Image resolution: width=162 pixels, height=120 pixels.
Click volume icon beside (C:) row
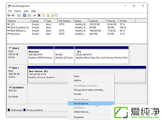[9, 24]
